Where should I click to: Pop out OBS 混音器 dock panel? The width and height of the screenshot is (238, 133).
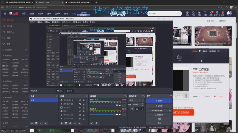coord(125,96)
